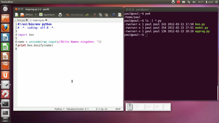Click the /home/paul output in terminal
This screenshot has height=123, width=219.
(x=132, y=17)
